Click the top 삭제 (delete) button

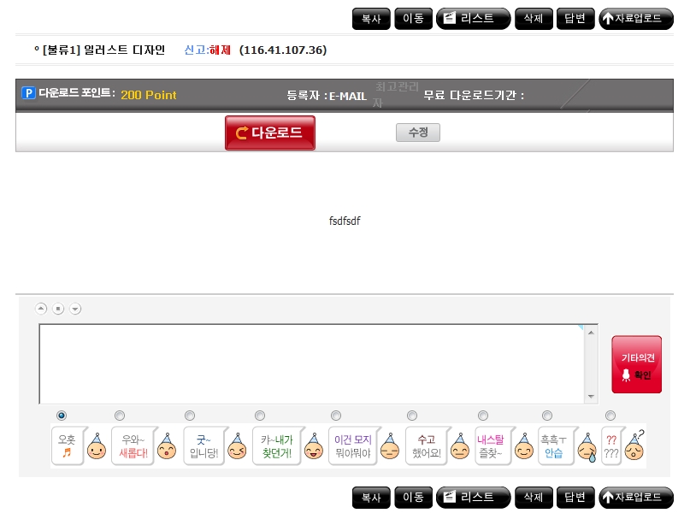534,19
